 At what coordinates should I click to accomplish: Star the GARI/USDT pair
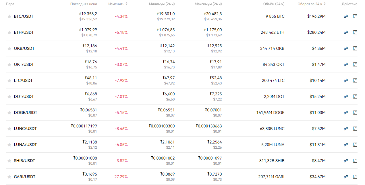9,177
